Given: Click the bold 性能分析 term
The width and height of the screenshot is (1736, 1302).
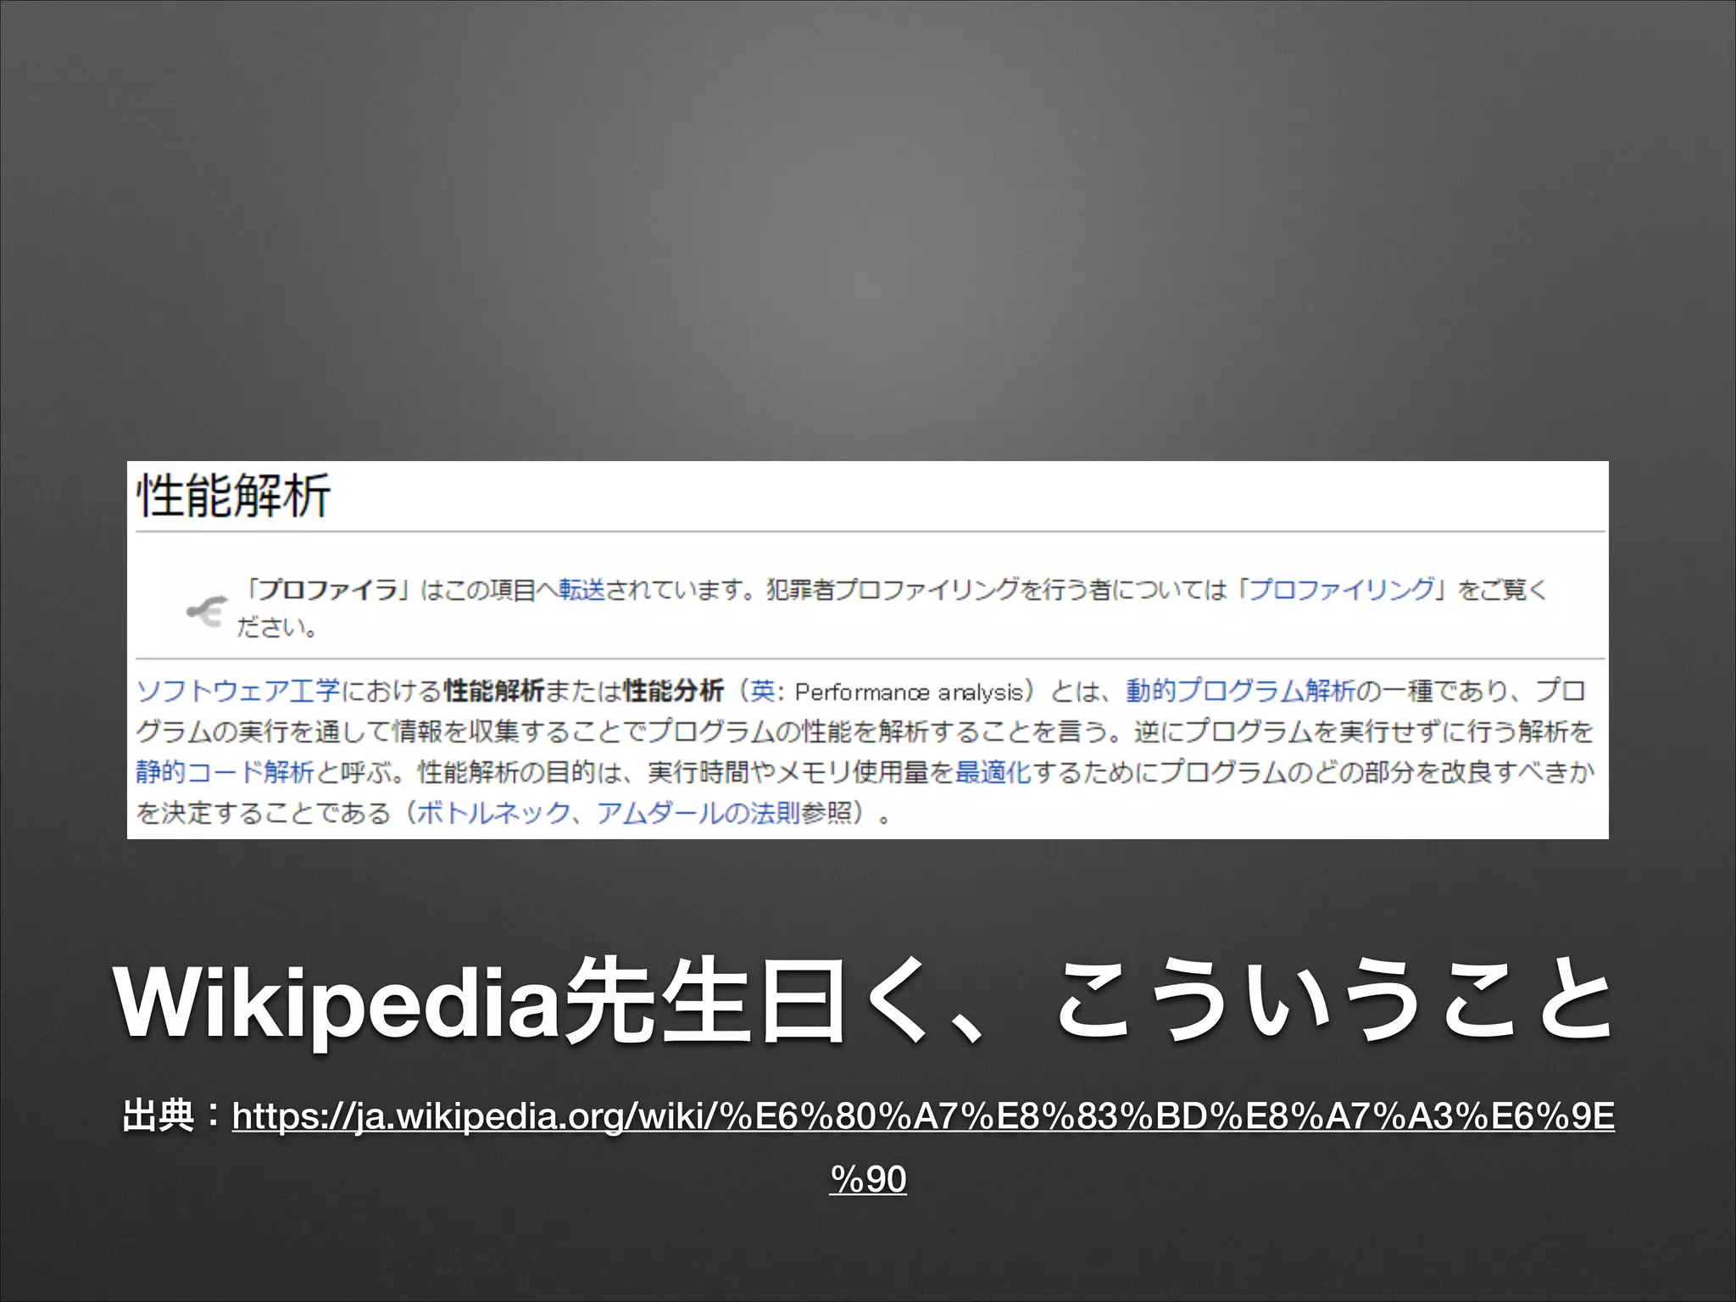Looking at the screenshot, I should click(674, 691).
